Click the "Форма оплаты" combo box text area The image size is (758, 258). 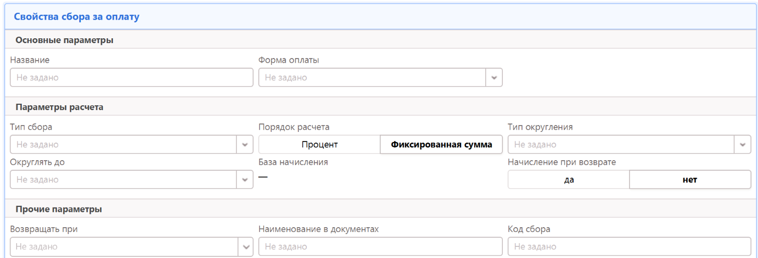tap(372, 78)
